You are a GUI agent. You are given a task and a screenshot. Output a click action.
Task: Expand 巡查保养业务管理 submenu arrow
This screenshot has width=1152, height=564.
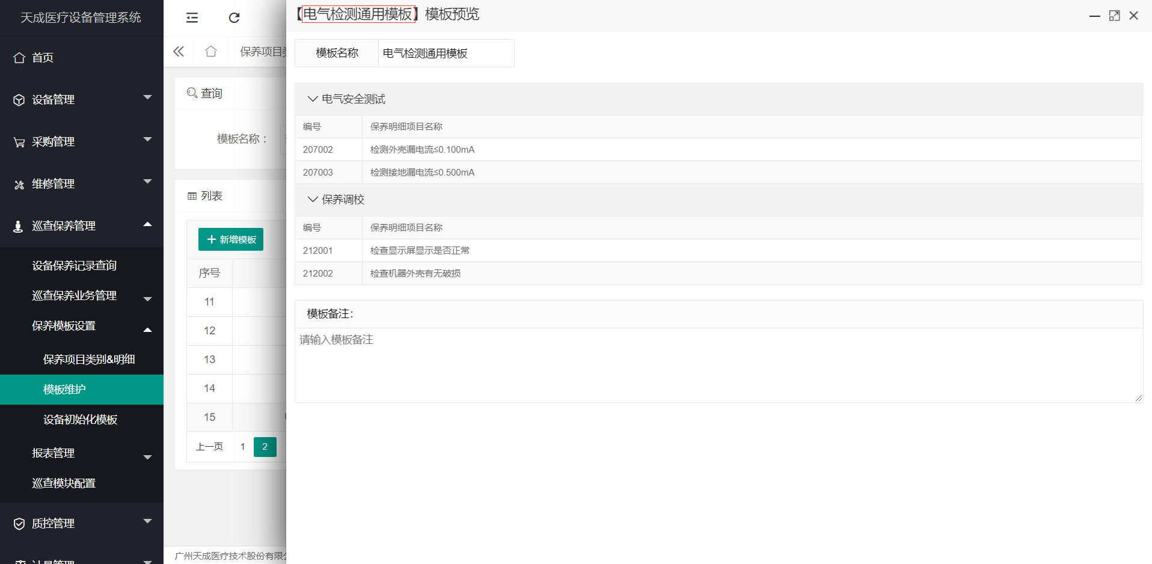tap(148, 299)
